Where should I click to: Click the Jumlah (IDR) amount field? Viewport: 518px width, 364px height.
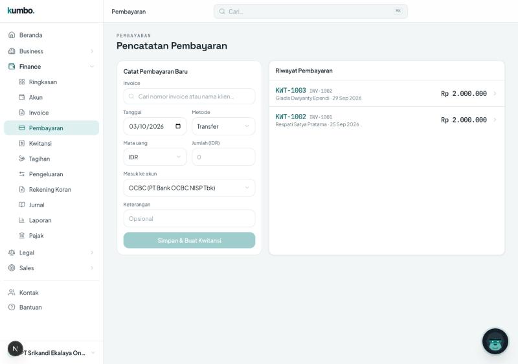pyautogui.click(x=223, y=157)
